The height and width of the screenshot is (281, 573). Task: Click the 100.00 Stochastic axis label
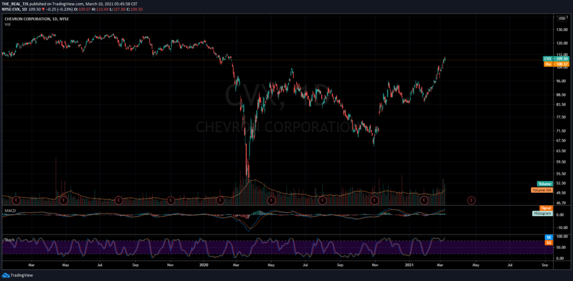[562, 237]
